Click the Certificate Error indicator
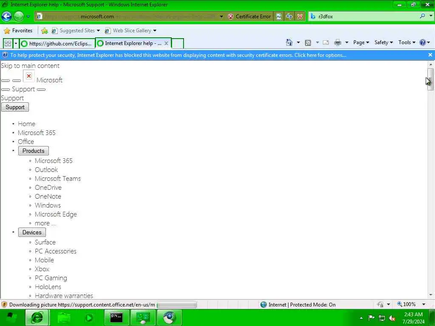This screenshot has height=326, width=435. (249, 17)
